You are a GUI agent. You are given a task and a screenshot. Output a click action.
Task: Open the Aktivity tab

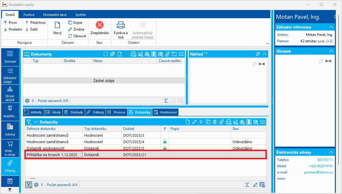click(x=33, y=112)
